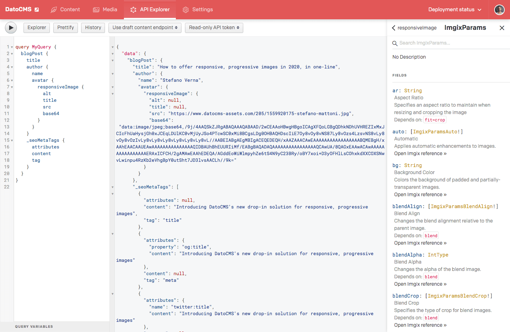Switch to the API Explorer tab
Screen dimensions: 510x332
click(x=150, y=10)
